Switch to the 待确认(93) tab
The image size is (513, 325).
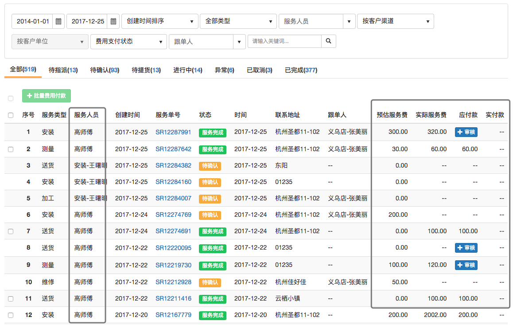click(x=105, y=70)
